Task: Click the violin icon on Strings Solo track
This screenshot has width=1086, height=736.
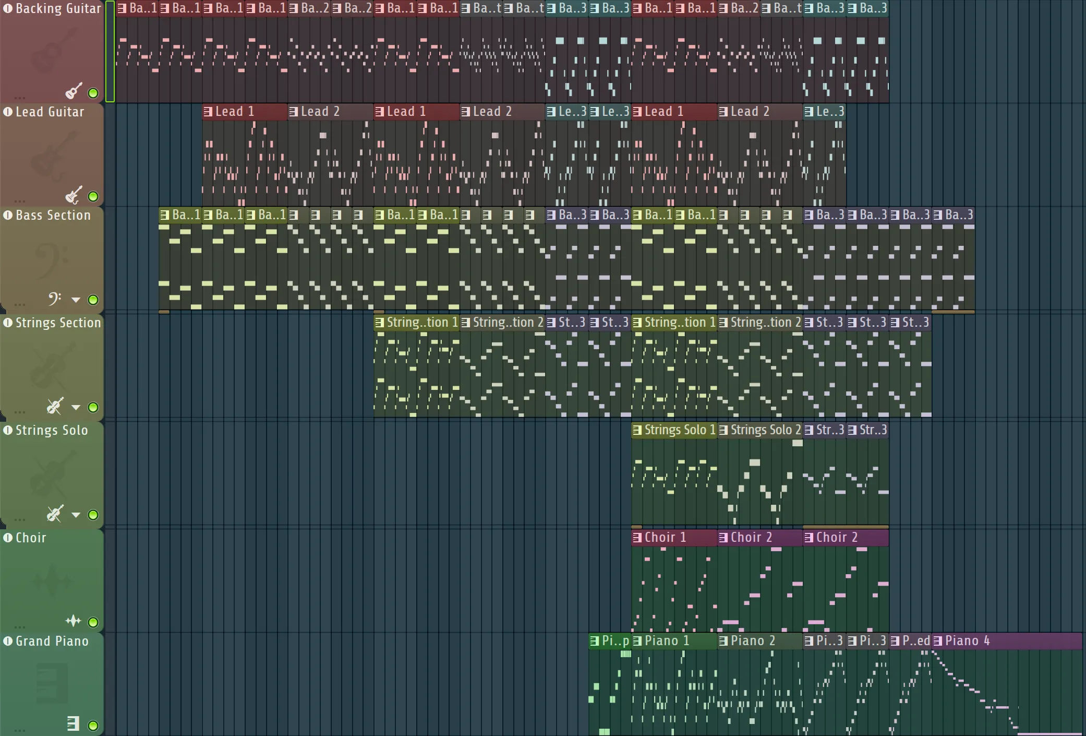Action: (55, 514)
